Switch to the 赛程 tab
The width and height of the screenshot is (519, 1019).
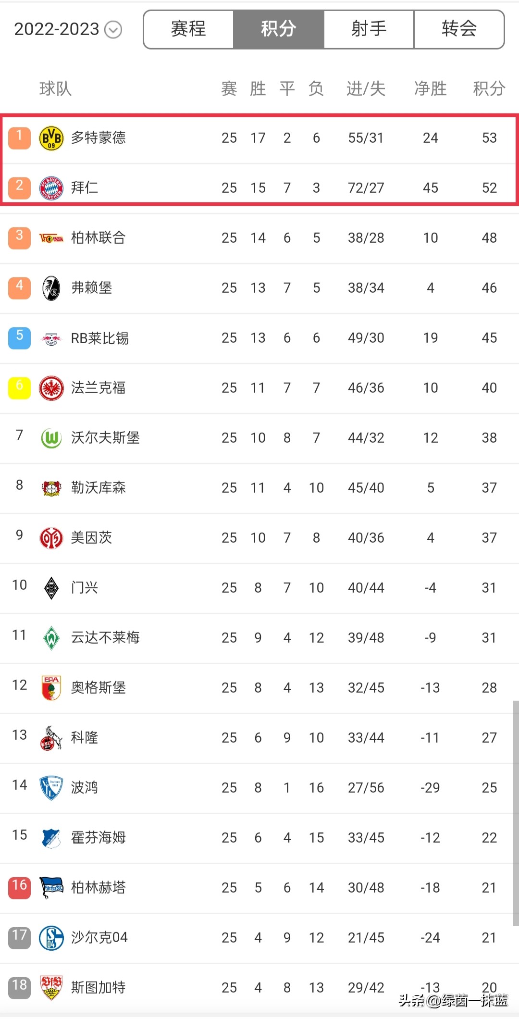click(x=188, y=29)
